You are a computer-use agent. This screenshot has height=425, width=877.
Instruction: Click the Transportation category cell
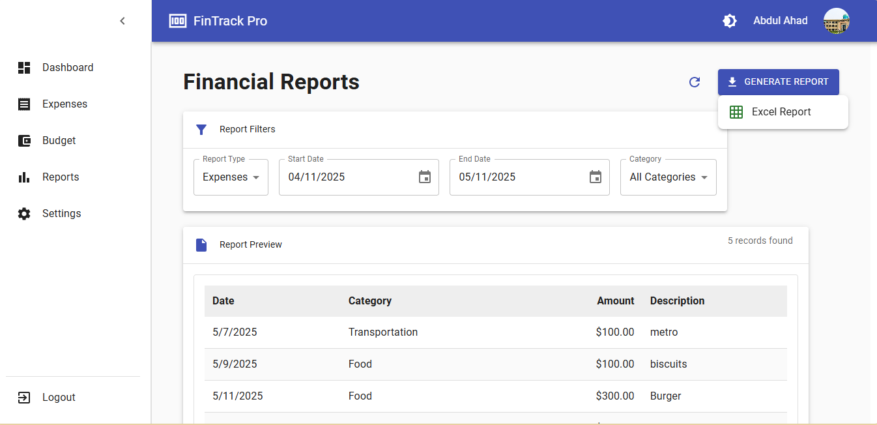[x=383, y=332]
